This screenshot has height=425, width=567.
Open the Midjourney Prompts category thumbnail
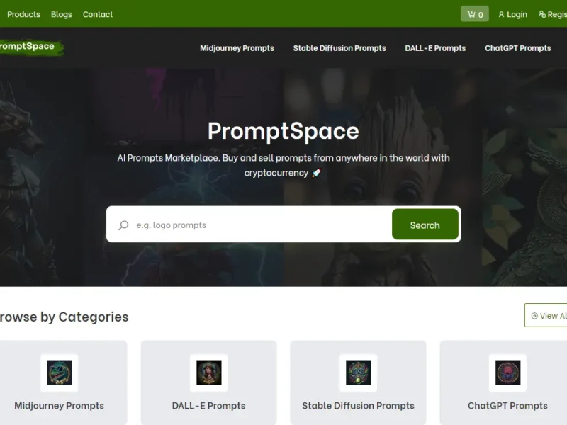point(60,373)
